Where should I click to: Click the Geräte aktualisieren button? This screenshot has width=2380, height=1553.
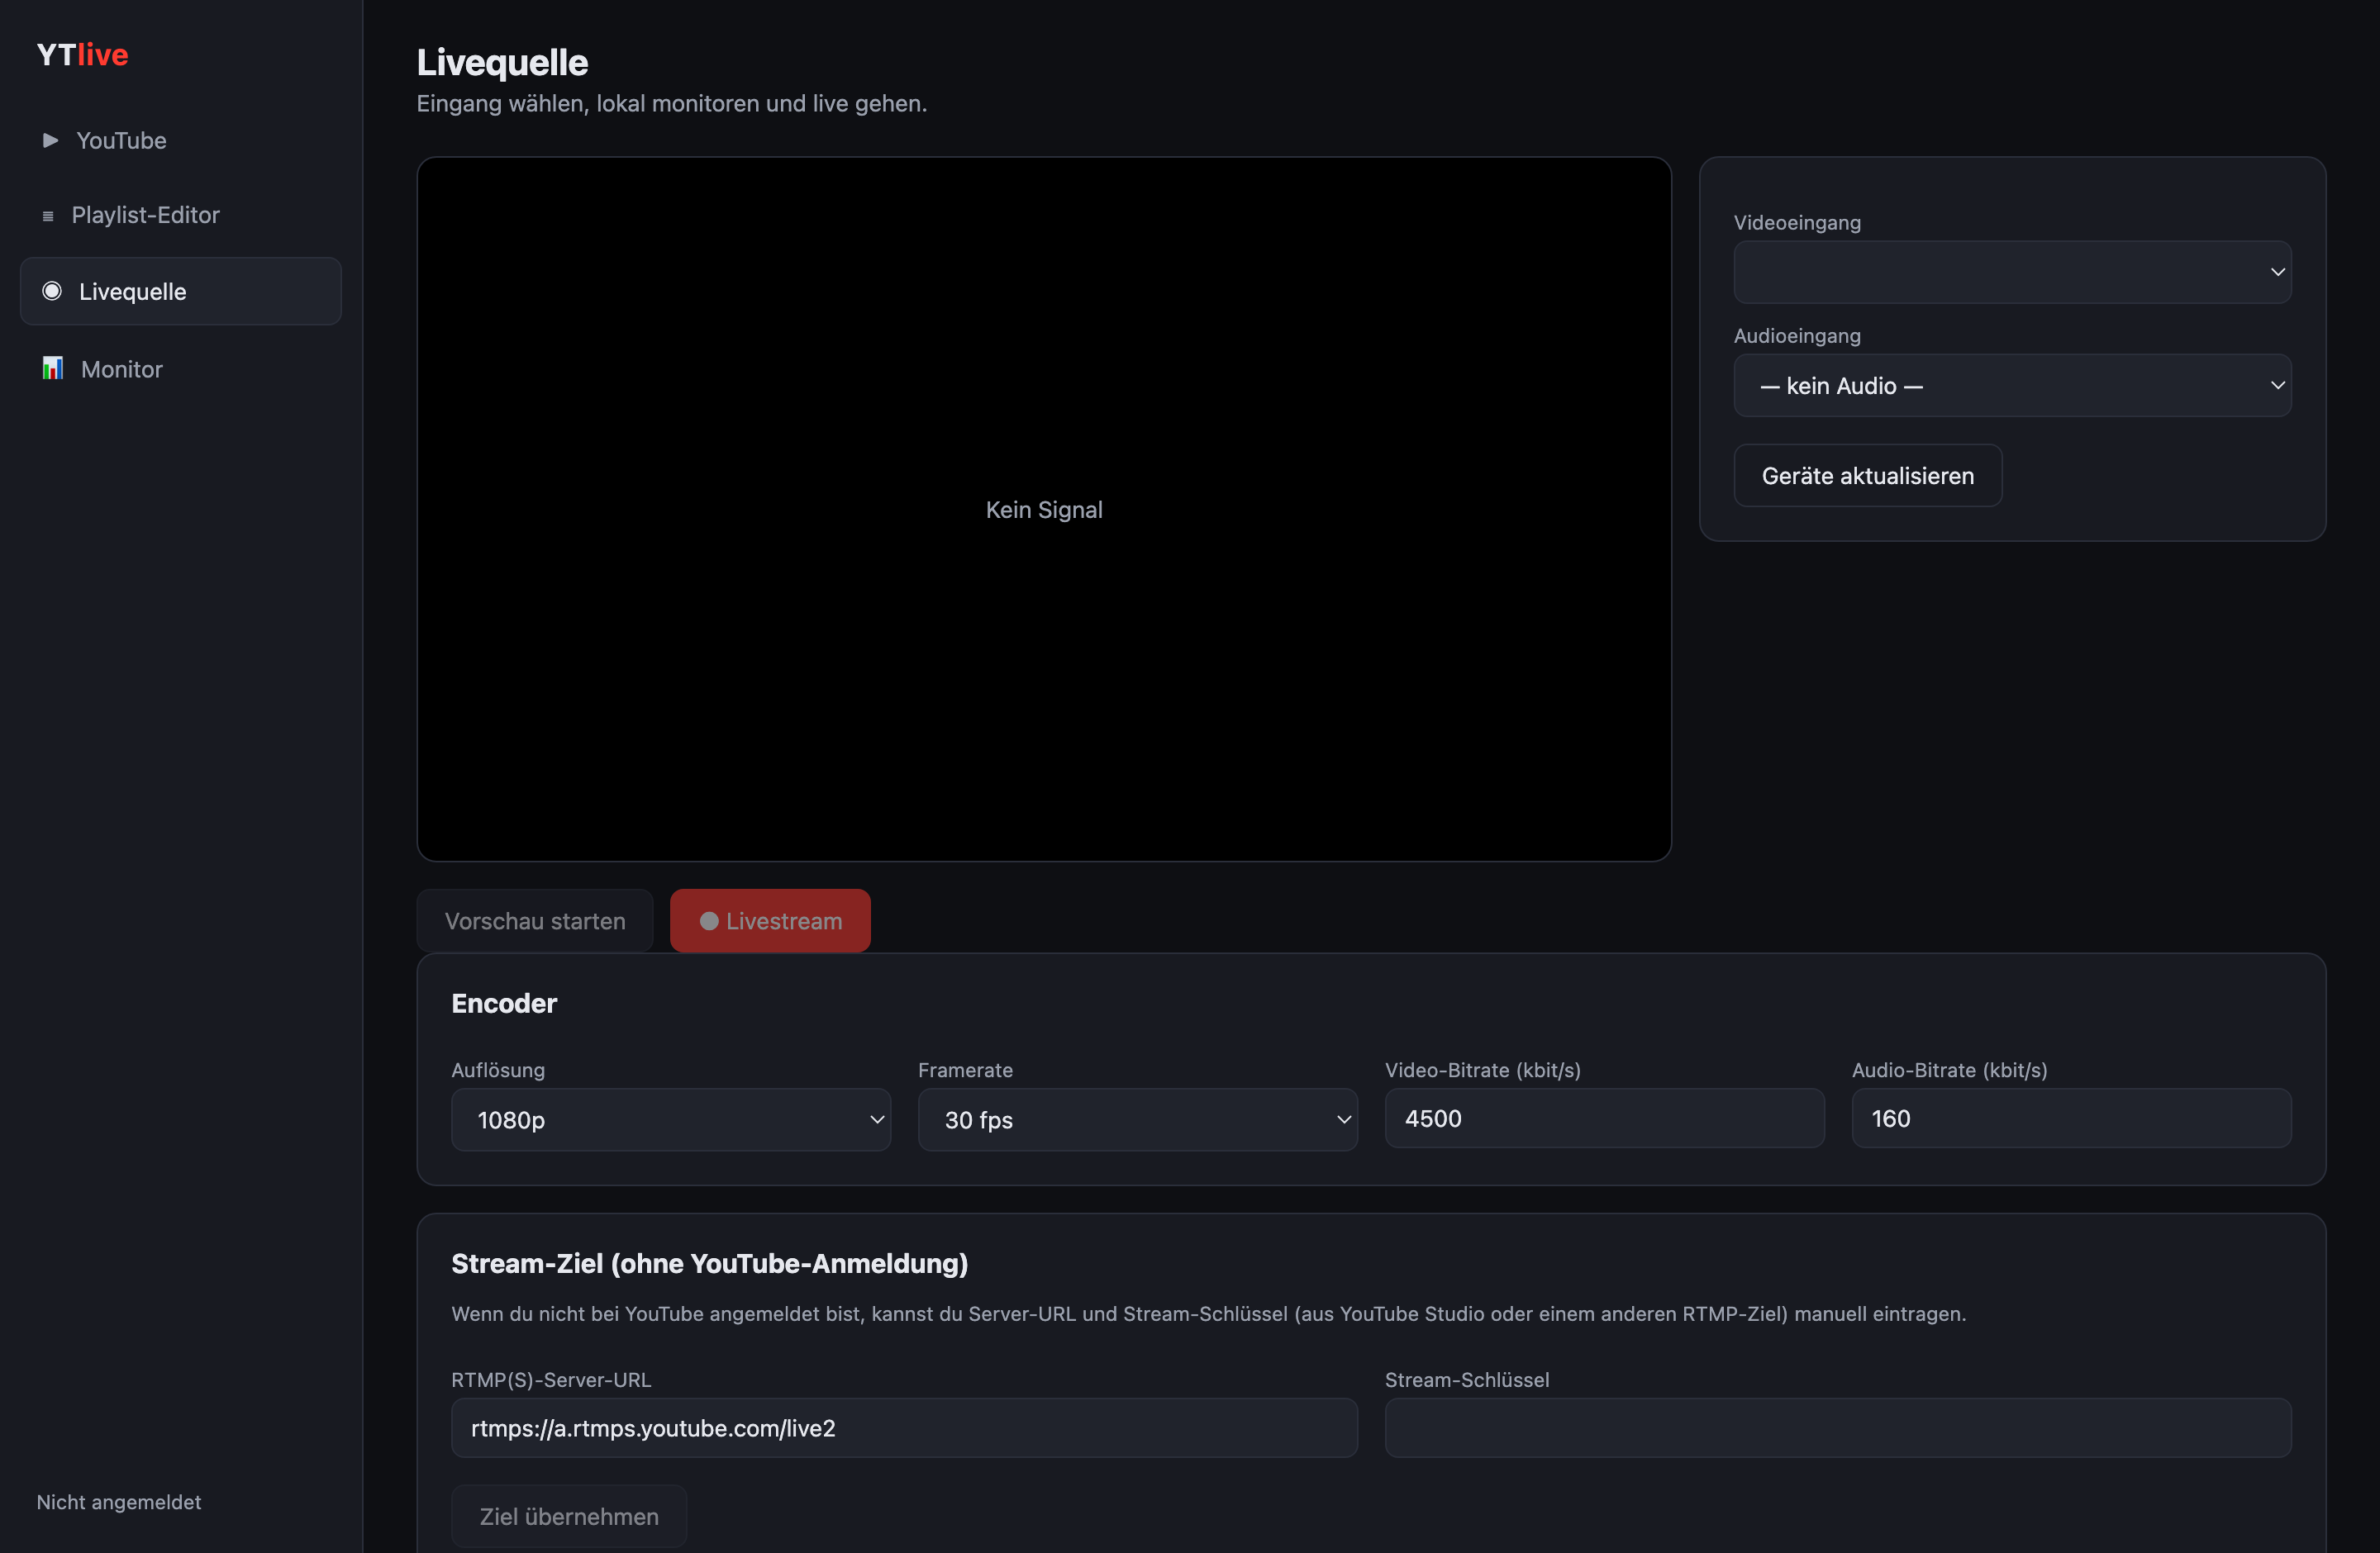click(x=1867, y=476)
